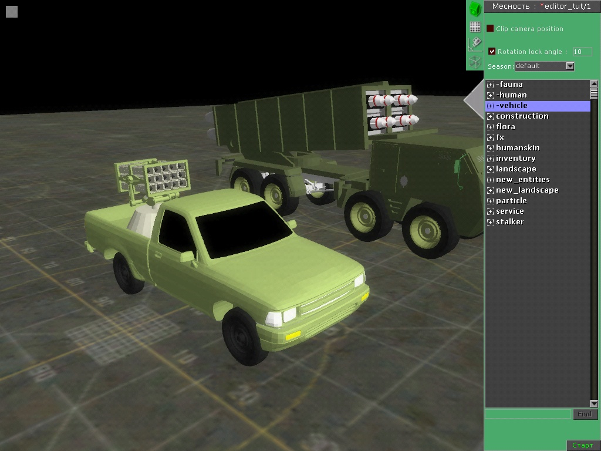Click the entity list scrollbar thumb
Image resolution: width=601 pixels, height=451 pixels.
pos(594,93)
